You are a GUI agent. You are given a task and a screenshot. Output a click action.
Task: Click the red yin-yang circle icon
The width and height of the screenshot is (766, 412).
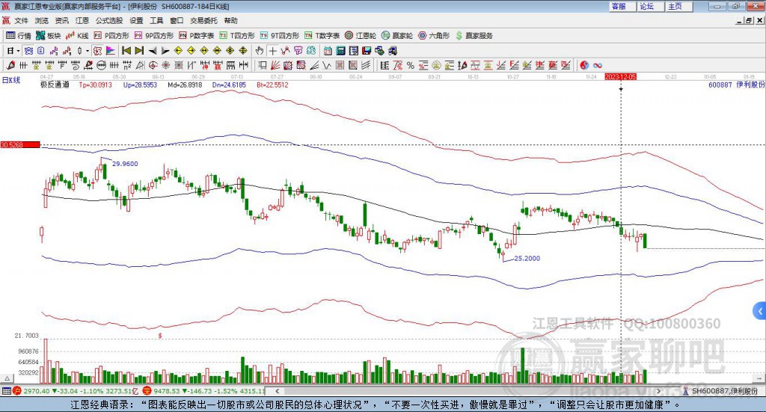(584, 65)
